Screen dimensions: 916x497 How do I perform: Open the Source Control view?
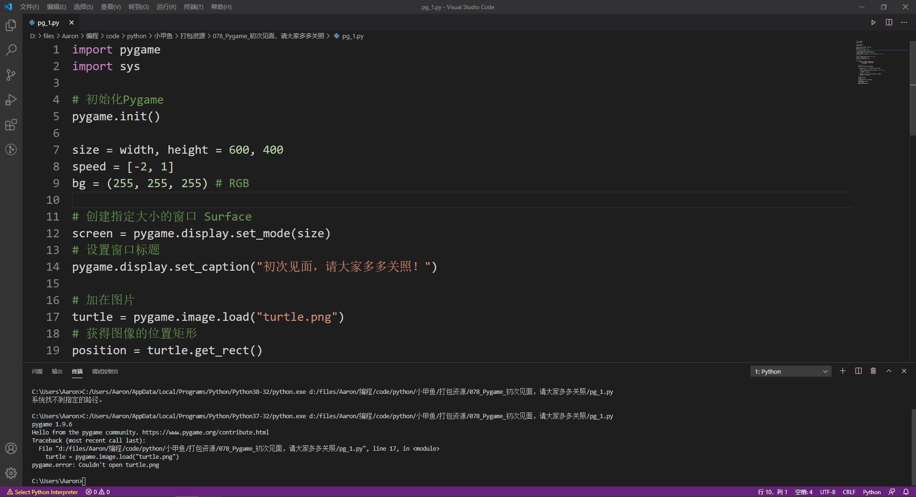point(10,74)
